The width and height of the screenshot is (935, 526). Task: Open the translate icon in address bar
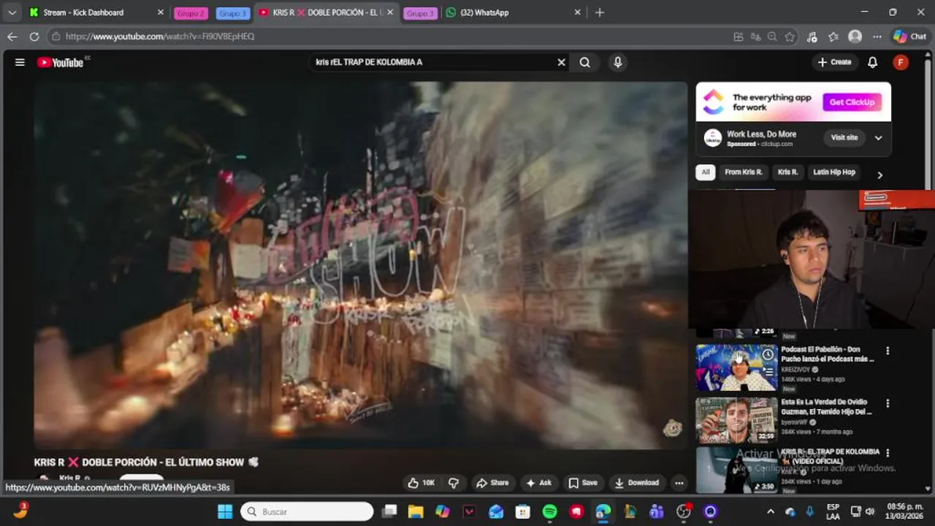(x=755, y=37)
